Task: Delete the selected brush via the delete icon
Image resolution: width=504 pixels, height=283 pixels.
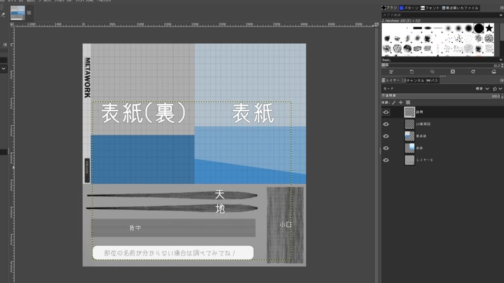Action: coord(453,72)
